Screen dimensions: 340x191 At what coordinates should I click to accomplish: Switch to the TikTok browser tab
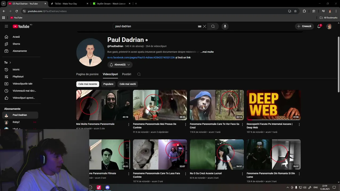click(x=70, y=4)
